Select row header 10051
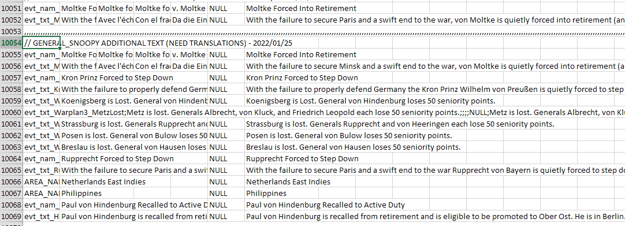Image resolution: width=625 pixels, height=226 pixels. tap(11, 8)
